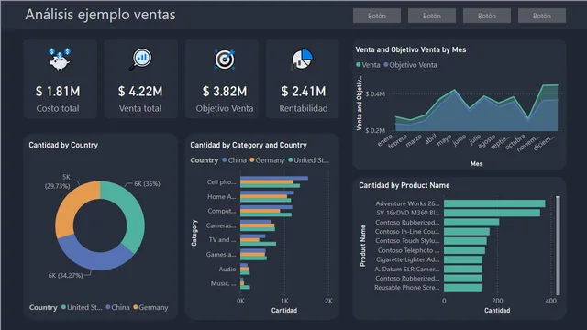
Task: Click the Audio category label
Action: [227, 269]
